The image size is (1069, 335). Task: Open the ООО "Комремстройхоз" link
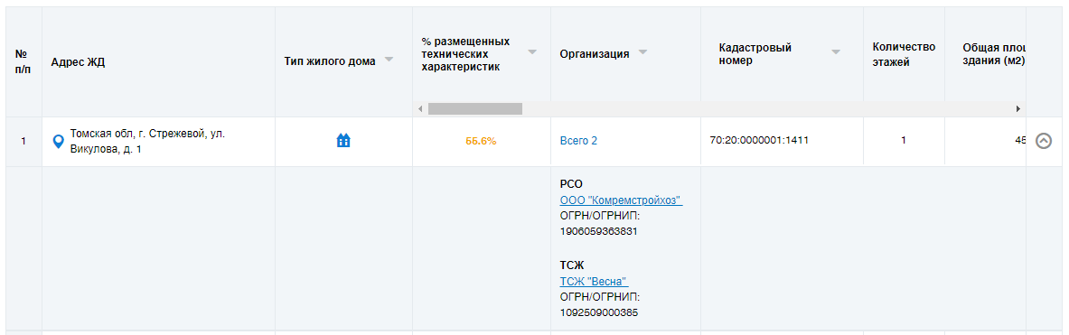tap(621, 200)
